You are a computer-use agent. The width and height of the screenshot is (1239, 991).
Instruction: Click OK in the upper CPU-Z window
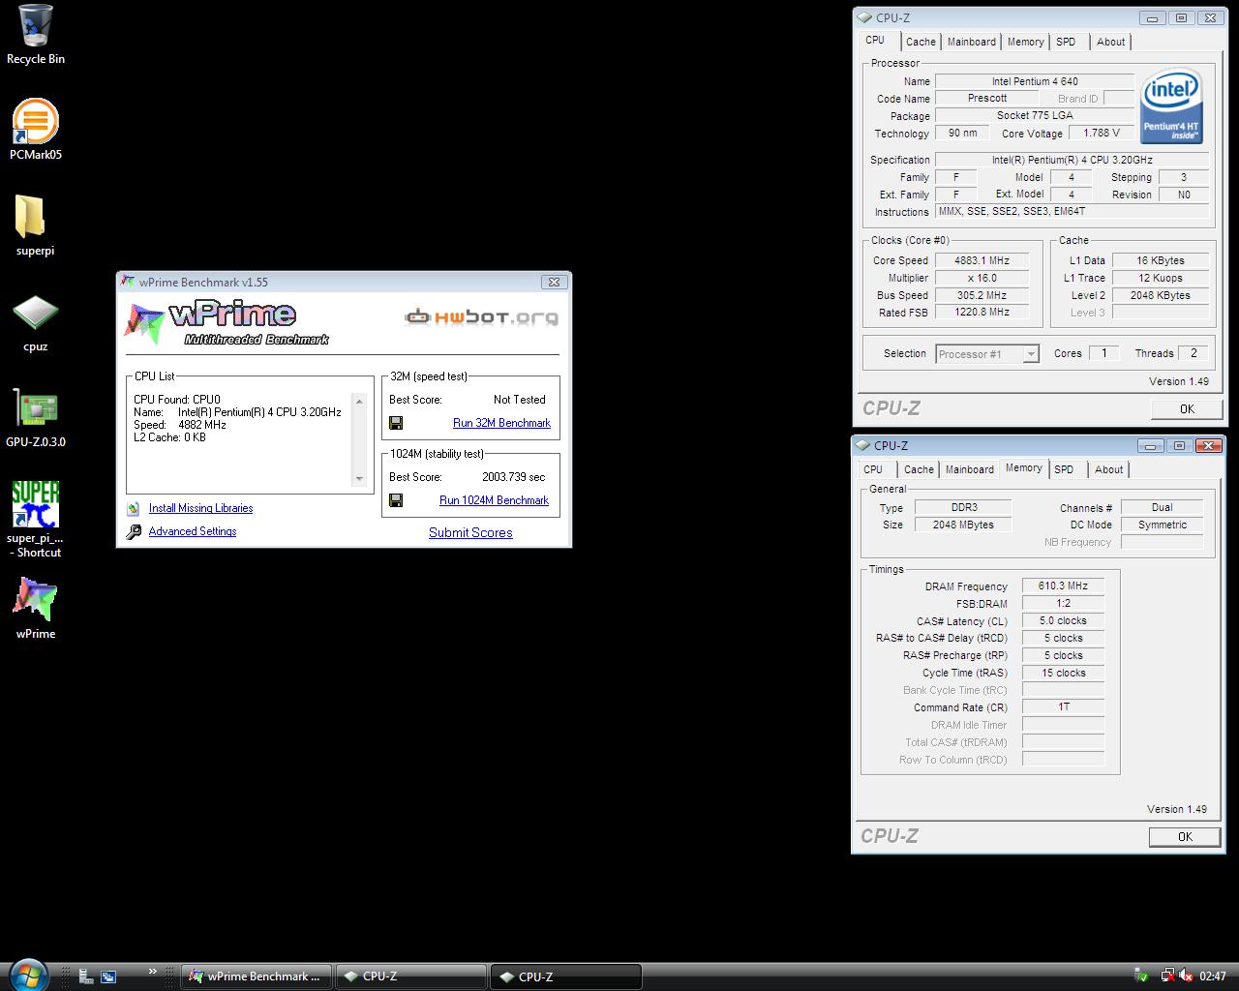[x=1187, y=408]
